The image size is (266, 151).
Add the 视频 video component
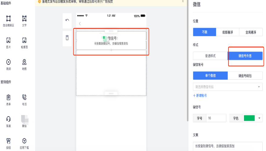tap(8, 62)
